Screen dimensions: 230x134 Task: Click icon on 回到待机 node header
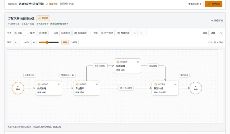tap(156, 84)
